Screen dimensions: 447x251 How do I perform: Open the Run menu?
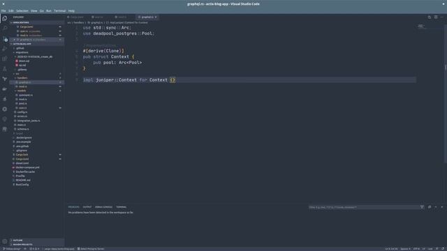pyautogui.click(x=49, y=11)
